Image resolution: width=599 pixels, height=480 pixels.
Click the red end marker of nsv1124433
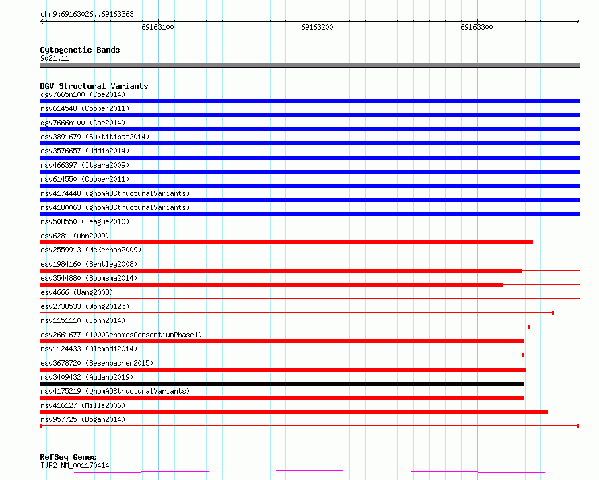(x=522, y=355)
